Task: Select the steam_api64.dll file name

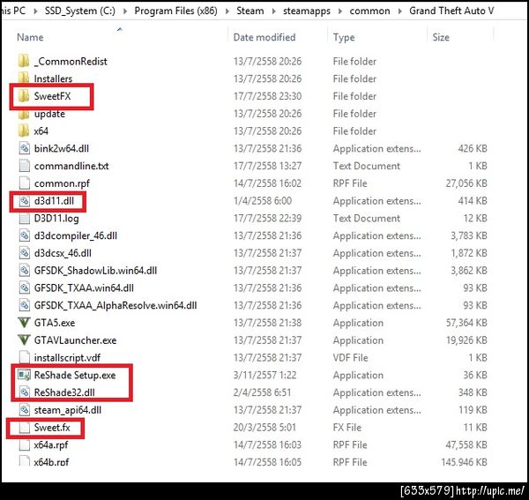Action: tap(68, 410)
